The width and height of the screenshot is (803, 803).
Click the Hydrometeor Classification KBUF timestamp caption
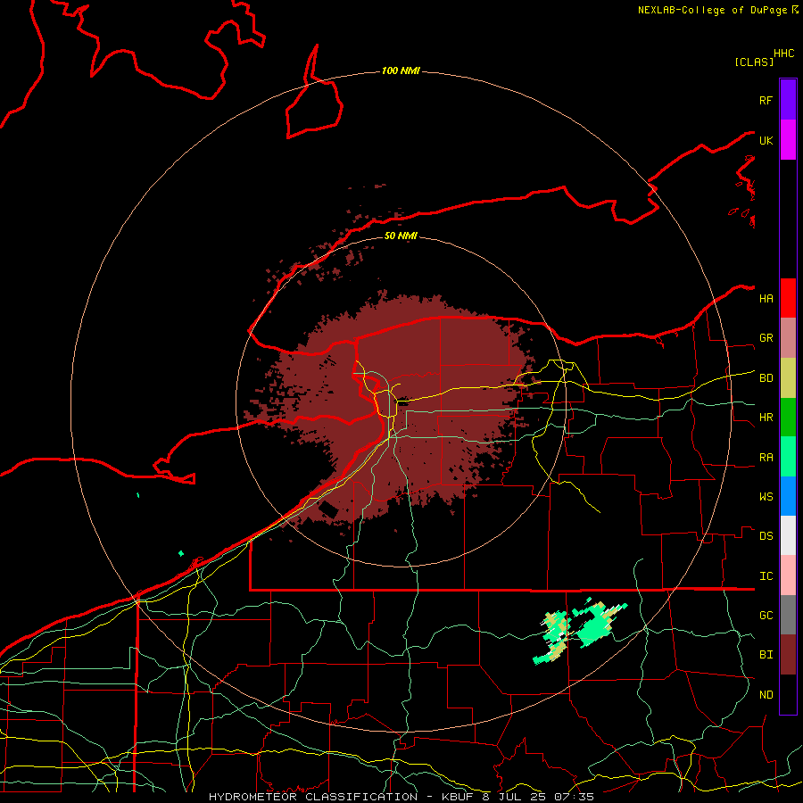401,797
